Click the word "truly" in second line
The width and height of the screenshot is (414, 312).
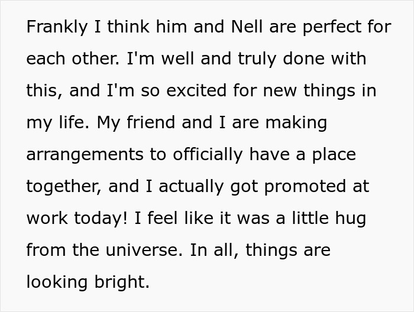257,59
